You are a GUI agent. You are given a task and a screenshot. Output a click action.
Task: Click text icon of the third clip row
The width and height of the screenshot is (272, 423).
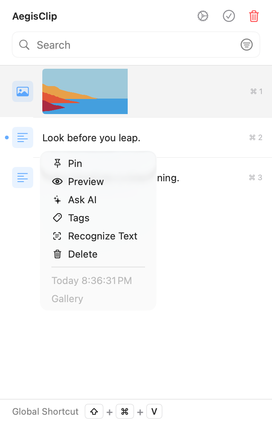click(23, 178)
